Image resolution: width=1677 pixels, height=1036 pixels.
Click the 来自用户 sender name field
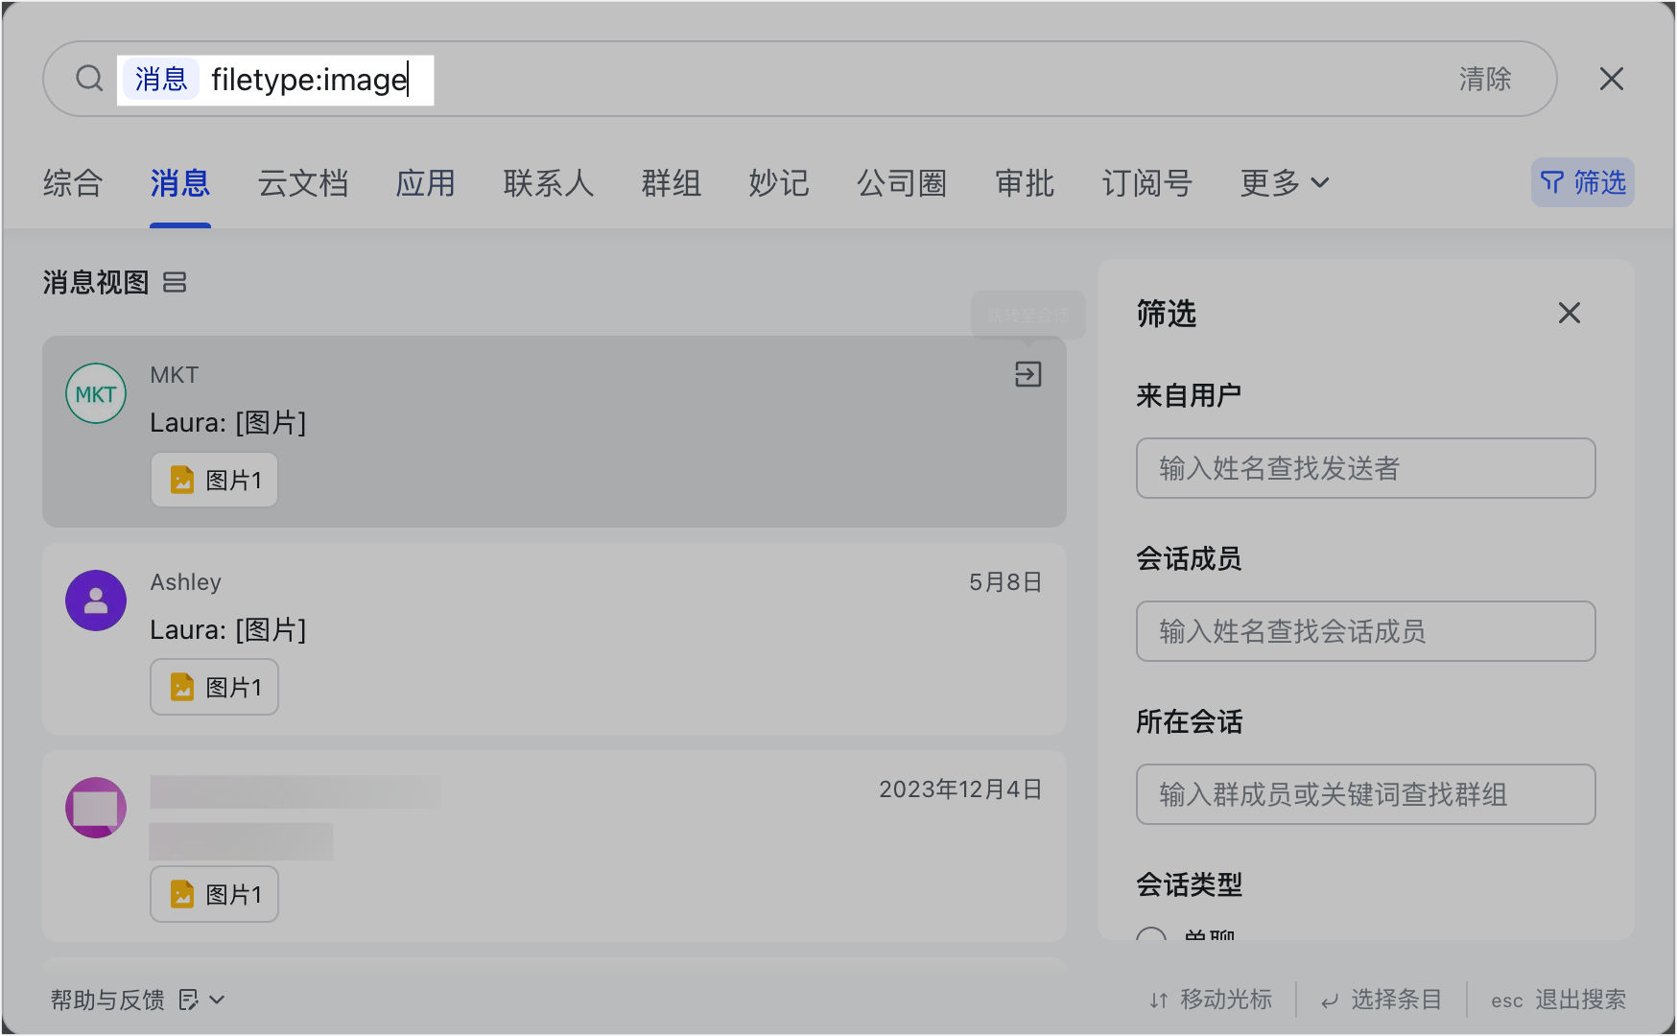(x=1365, y=468)
